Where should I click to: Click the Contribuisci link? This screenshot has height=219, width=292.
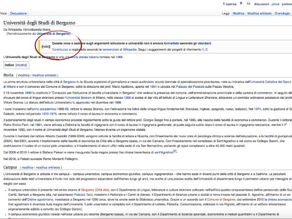click(x=60, y=49)
